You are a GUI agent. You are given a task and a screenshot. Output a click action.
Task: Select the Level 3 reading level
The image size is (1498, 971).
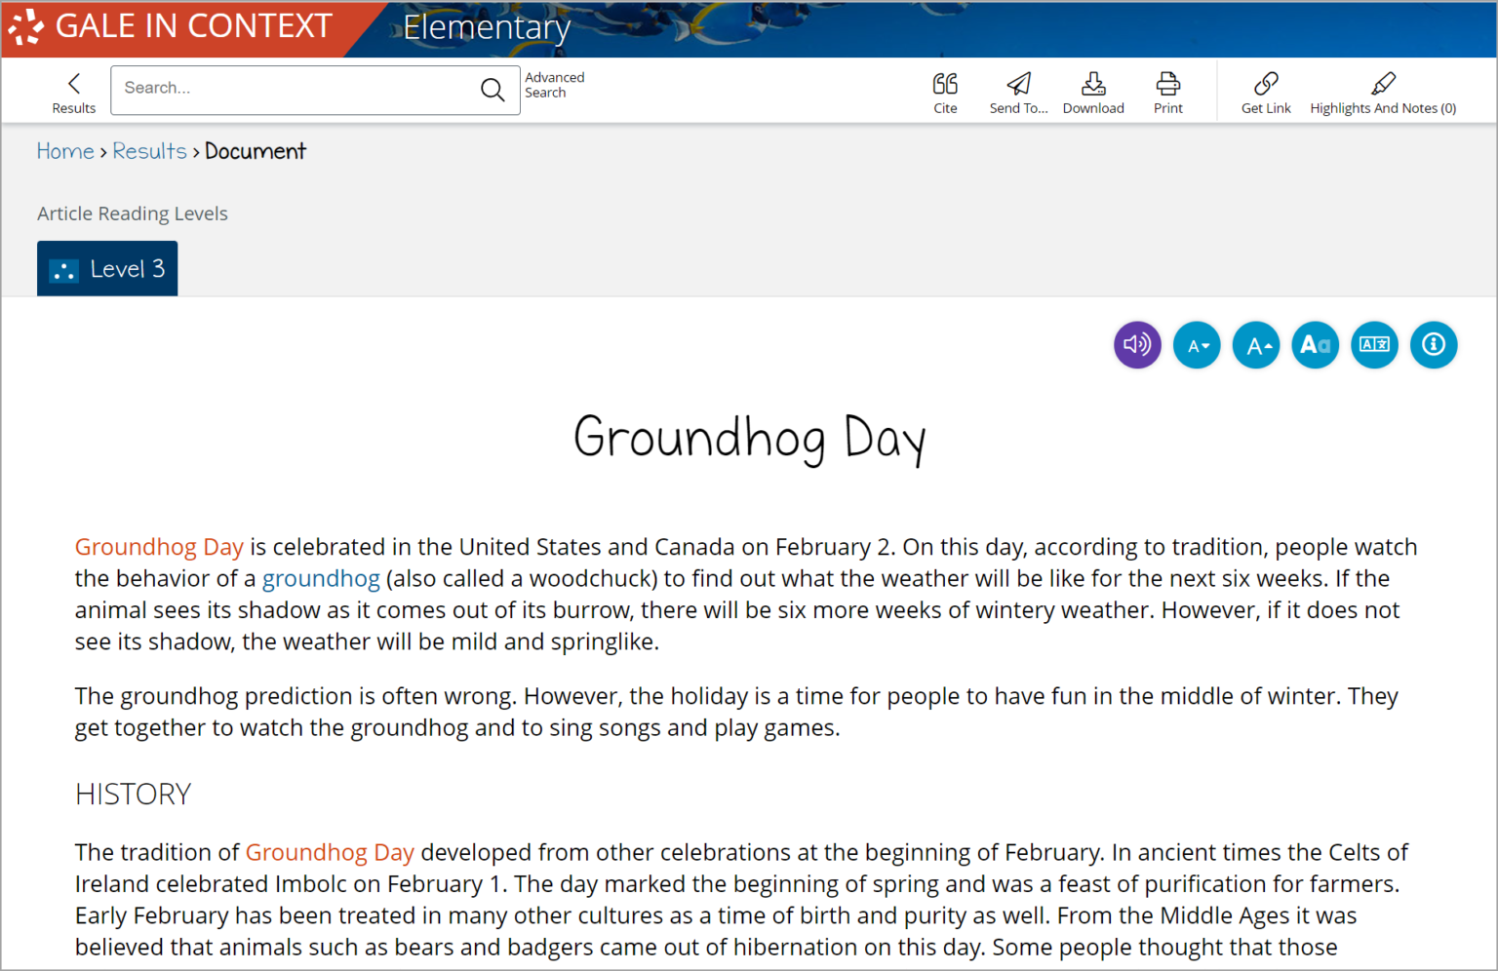pos(107,268)
